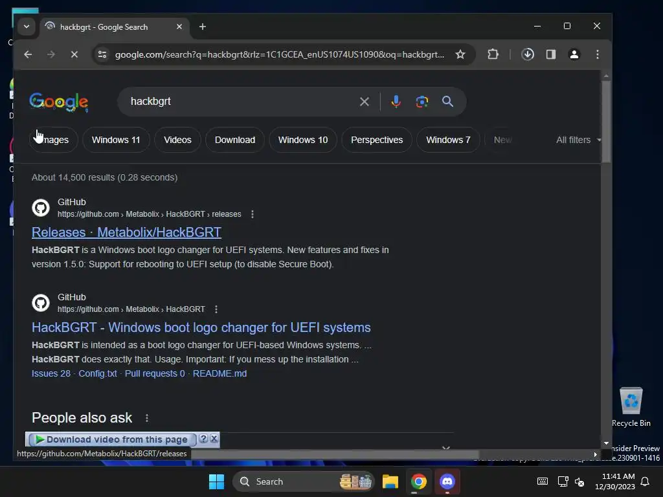Screen dimensions: 663x497
Task: Close the hackbgrt Google Search tab
Action: click(x=179, y=27)
